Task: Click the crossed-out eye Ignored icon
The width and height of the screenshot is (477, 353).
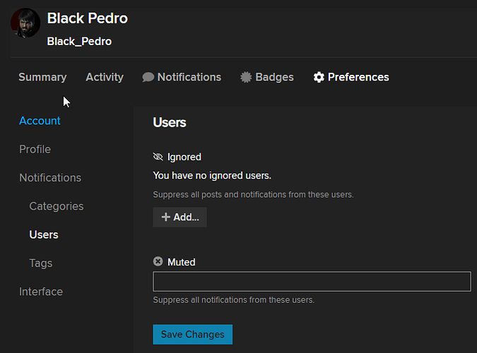Action: [158, 157]
